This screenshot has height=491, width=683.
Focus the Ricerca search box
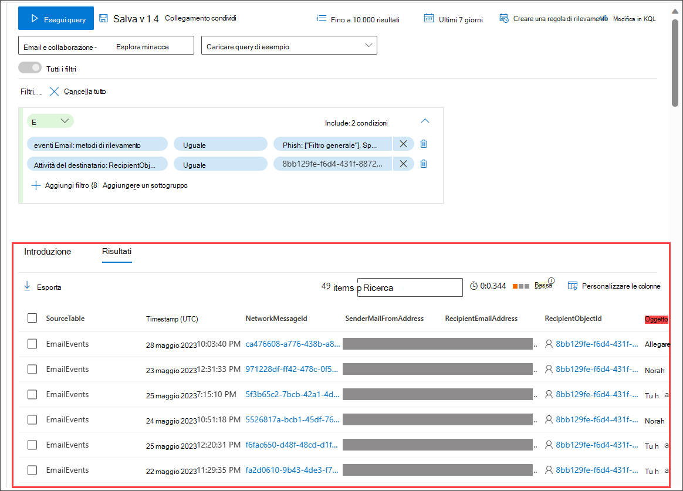pyautogui.click(x=410, y=287)
